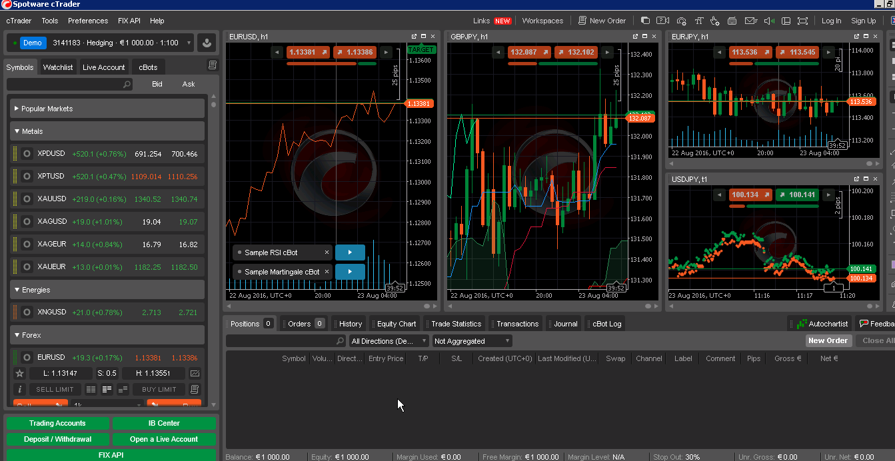Remove the Sample Martingale cBot from chart
The height and width of the screenshot is (461, 895).
[327, 272]
